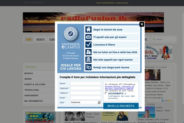Click the search magnifier icon in the navigation bar
Viewport: 184px width, 123px height.
[154, 39]
